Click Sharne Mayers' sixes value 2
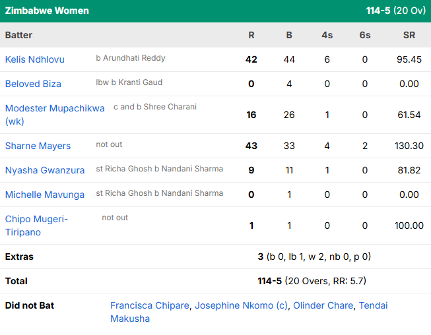The image size is (431, 335). point(365,146)
